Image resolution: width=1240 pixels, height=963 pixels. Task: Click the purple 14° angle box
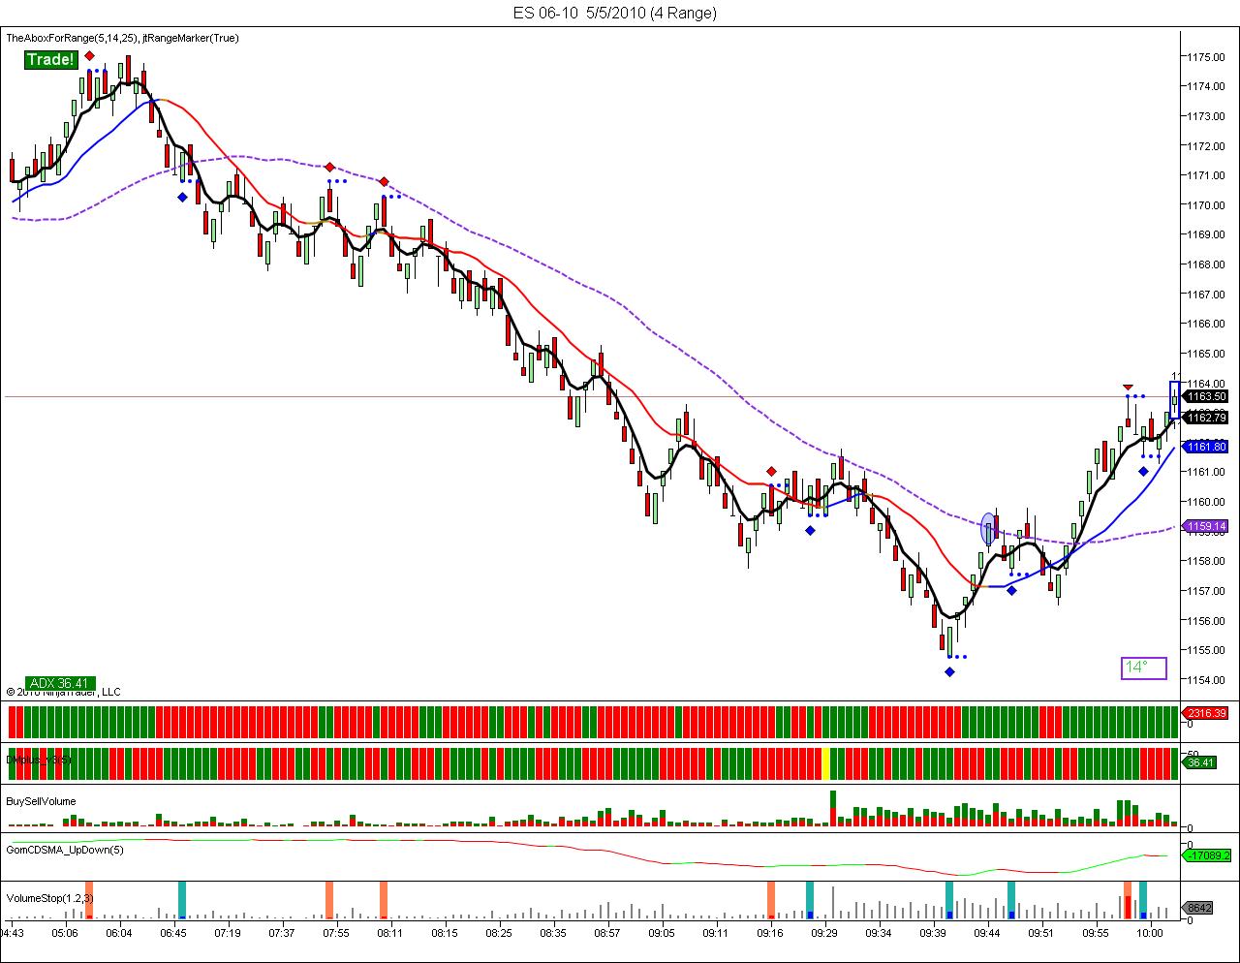click(x=1143, y=668)
